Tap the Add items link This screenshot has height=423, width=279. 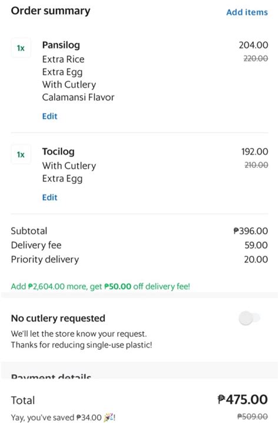click(x=247, y=12)
